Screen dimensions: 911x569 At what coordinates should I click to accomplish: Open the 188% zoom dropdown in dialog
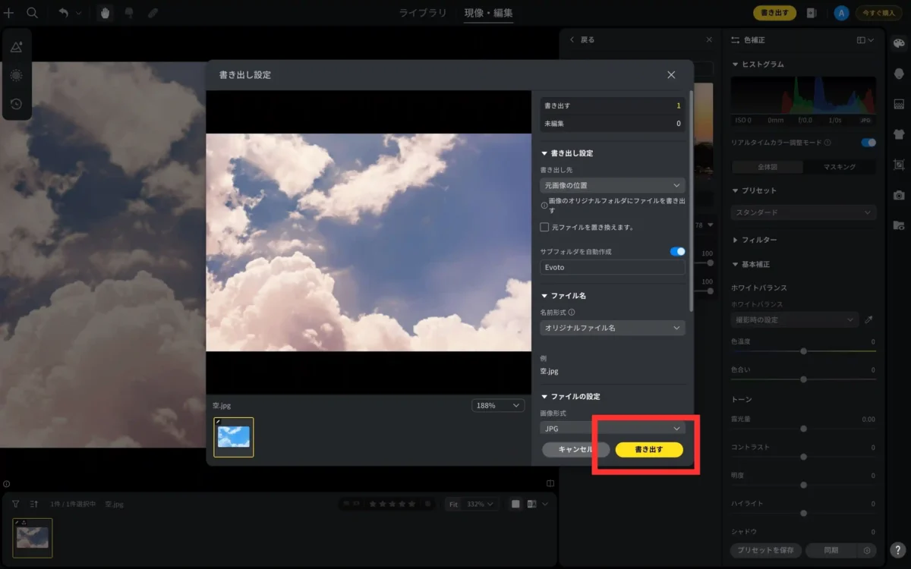497,406
